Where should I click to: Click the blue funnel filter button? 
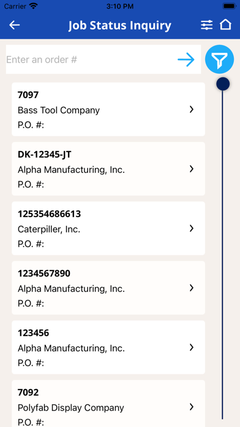(219, 60)
